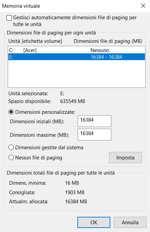Viewport: 150px width, 232px height.
Task: Click the Dimensioni iniziali (MB) field
Action: [94, 121]
